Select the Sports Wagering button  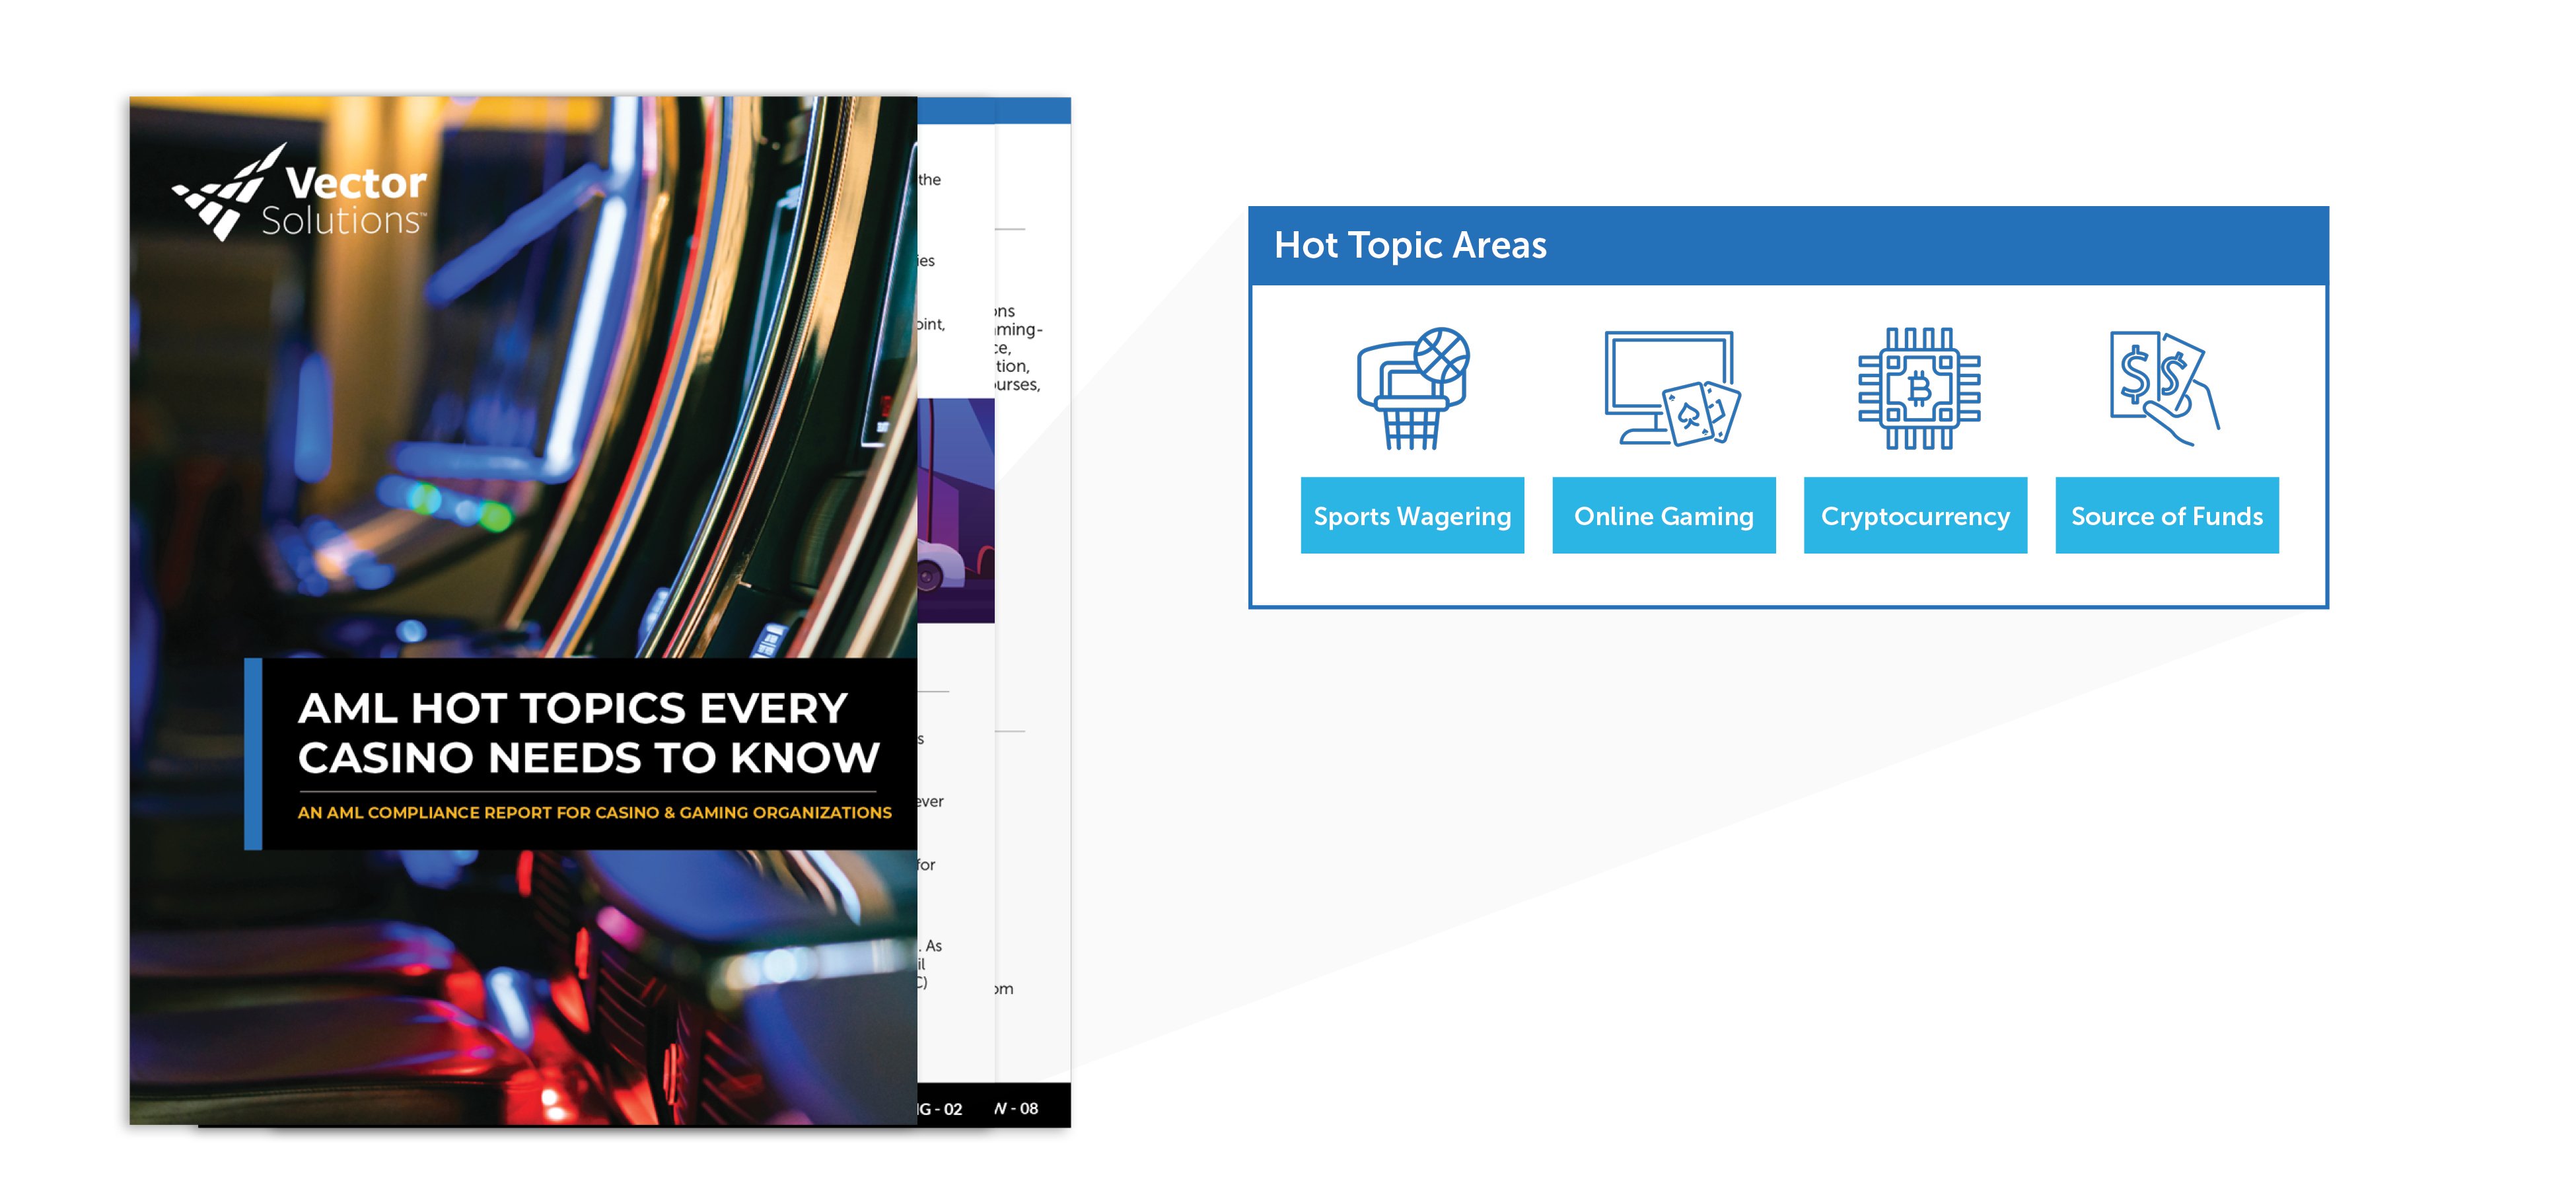[1411, 515]
